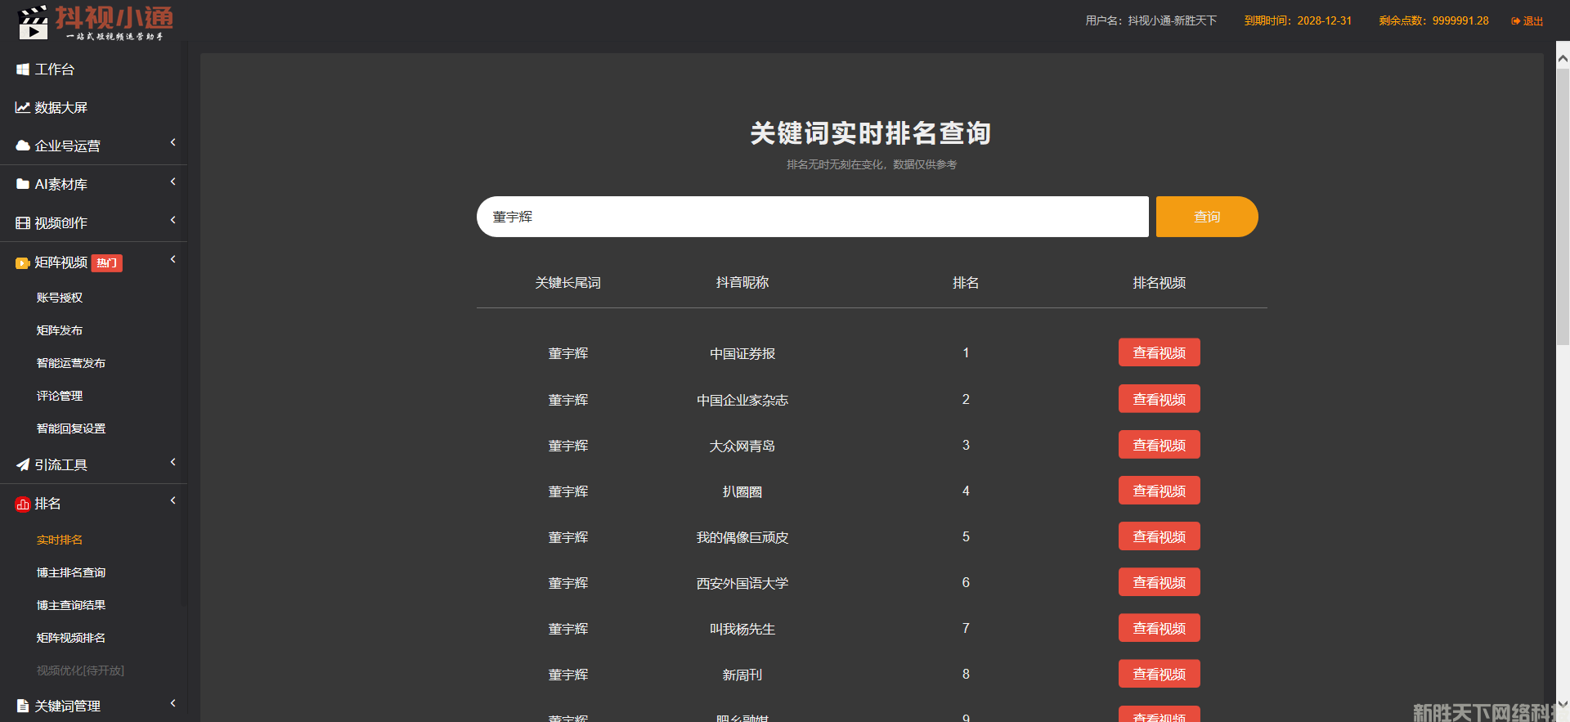The width and height of the screenshot is (1570, 722).
Task: Click the keyword search input field
Action: [812, 217]
